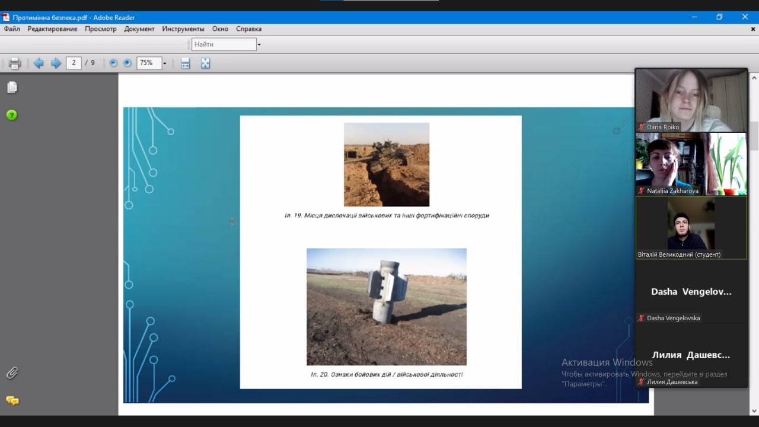
Task: Select the fit width scrolling mode icon
Action: pos(186,63)
